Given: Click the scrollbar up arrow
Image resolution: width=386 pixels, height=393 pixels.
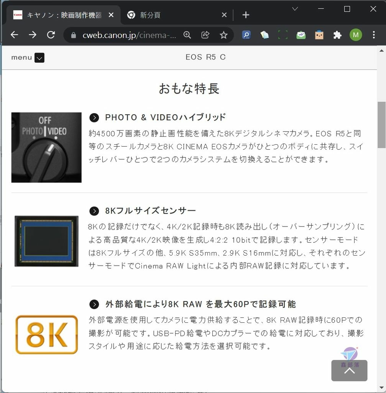Looking at the screenshot, I should click(381, 51).
